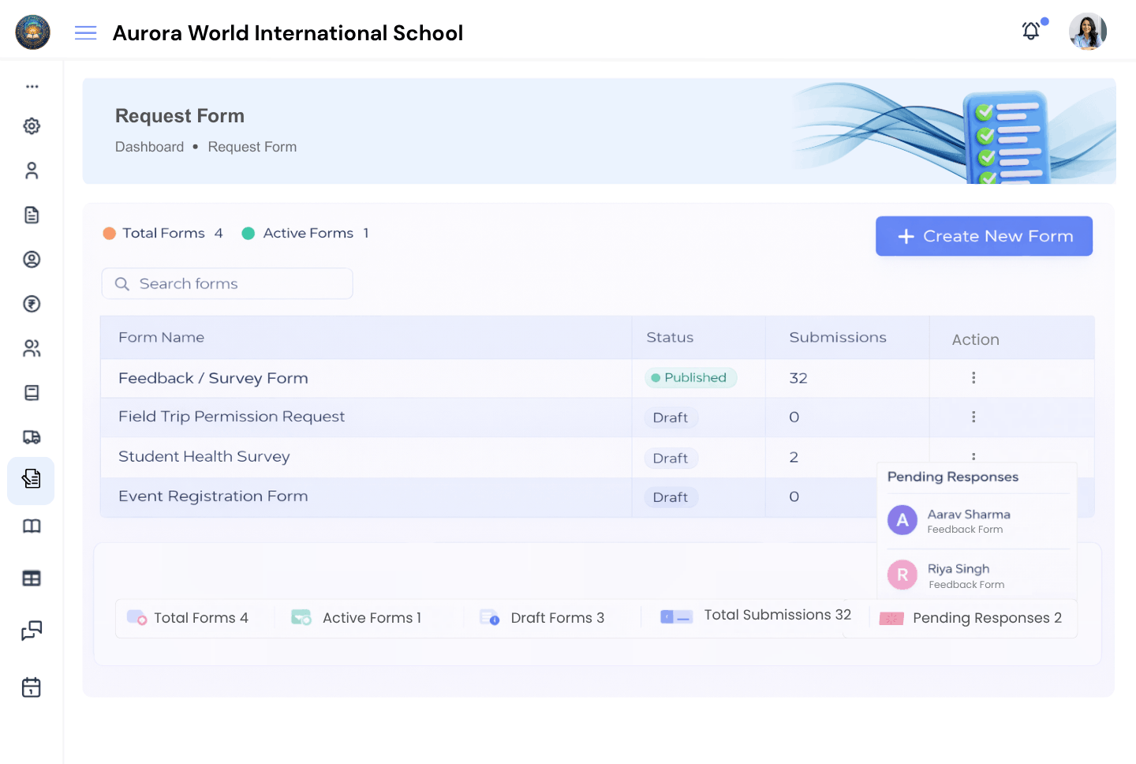The width and height of the screenshot is (1136, 764).
Task: Open action menu for Field Trip Permission Request
Action: coord(973,418)
